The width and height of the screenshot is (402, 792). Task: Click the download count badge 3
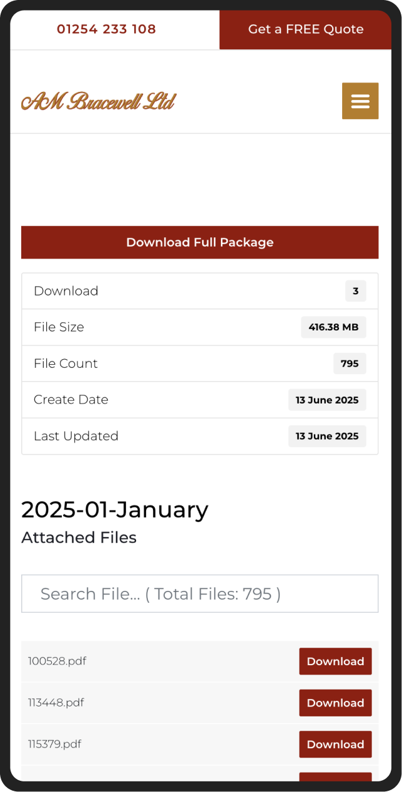point(356,291)
